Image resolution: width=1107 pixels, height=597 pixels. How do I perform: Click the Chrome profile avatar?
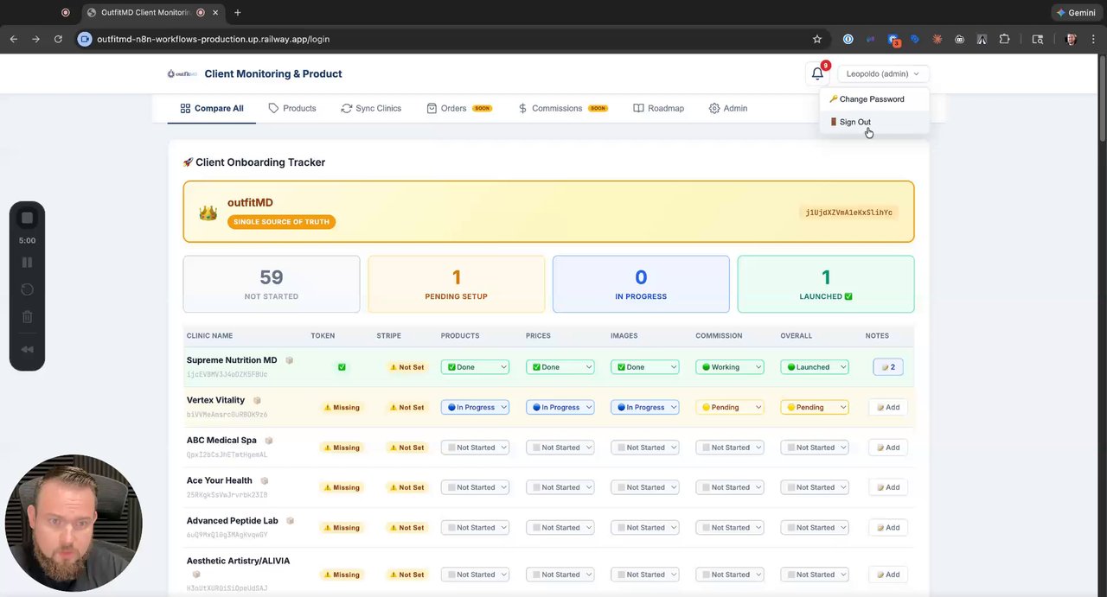click(x=1071, y=39)
